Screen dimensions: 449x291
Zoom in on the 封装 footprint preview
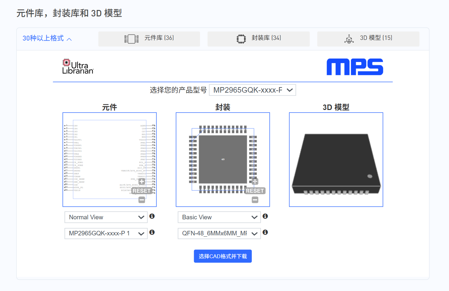pos(255,182)
